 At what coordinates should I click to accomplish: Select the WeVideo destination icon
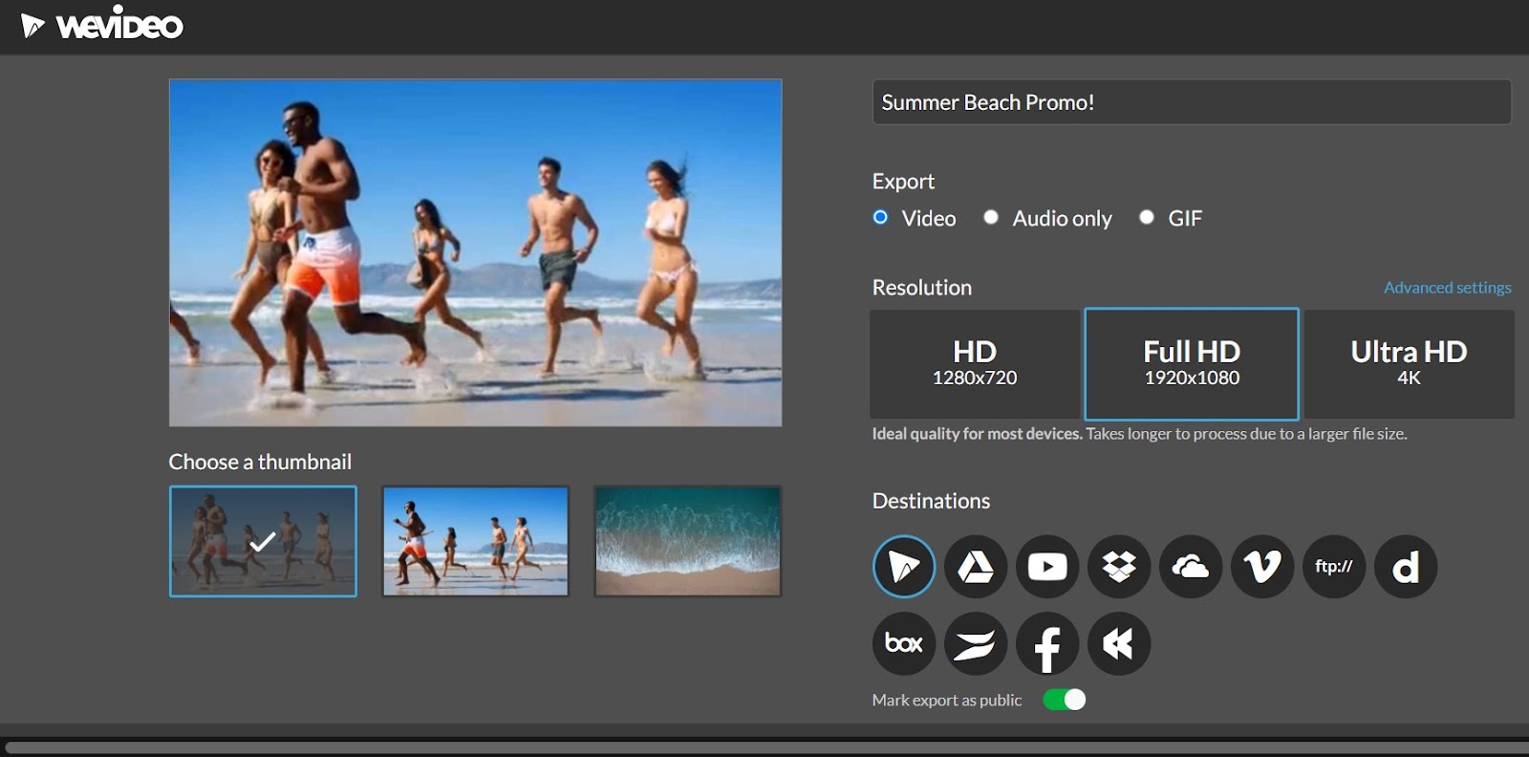903,567
